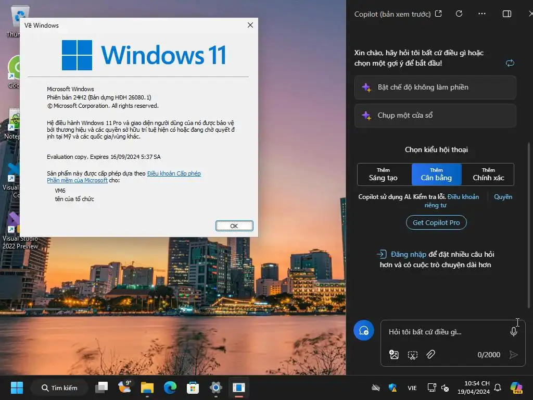Refresh the Copilot pane
This screenshot has width=533, height=400.
pyautogui.click(x=459, y=14)
